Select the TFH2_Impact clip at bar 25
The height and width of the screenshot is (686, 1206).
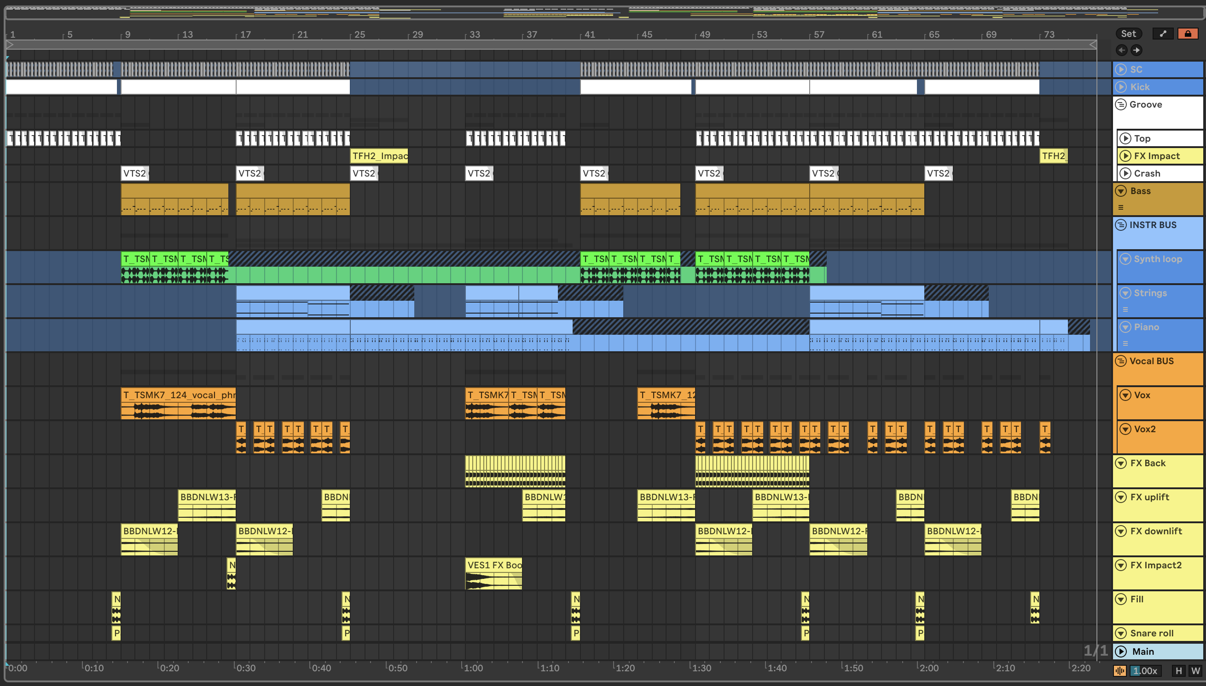pyautogui.click(x=379, y=156)
